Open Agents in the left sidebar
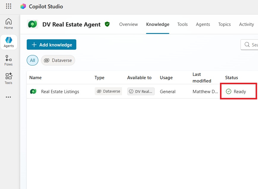Image resolution: width=258 pixels, height=189 pixels. [9, 42]
